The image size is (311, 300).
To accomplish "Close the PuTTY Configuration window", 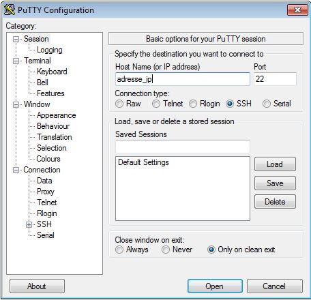I will (297, 10).
